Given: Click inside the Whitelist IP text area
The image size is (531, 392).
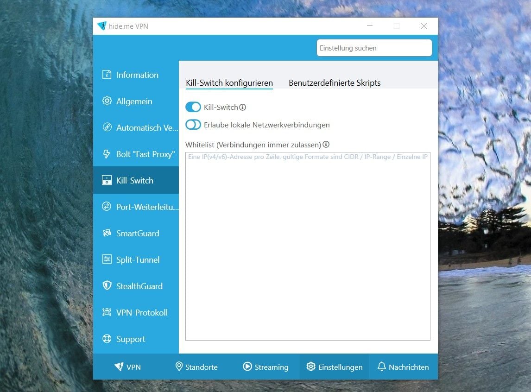Looking at the screenshot, I should click(x=308, y=246).
